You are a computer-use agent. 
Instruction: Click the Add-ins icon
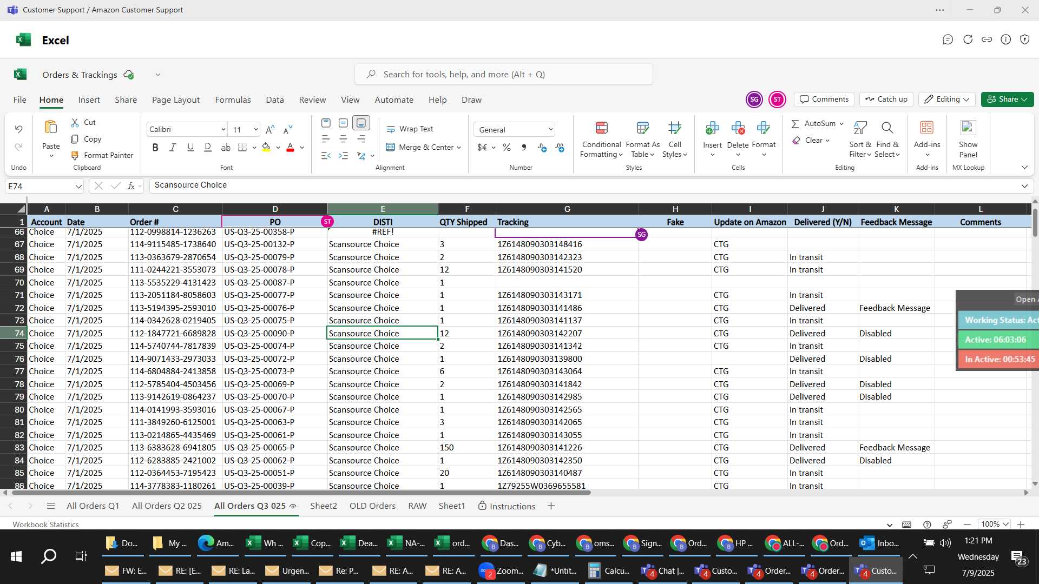click(926, 128)
